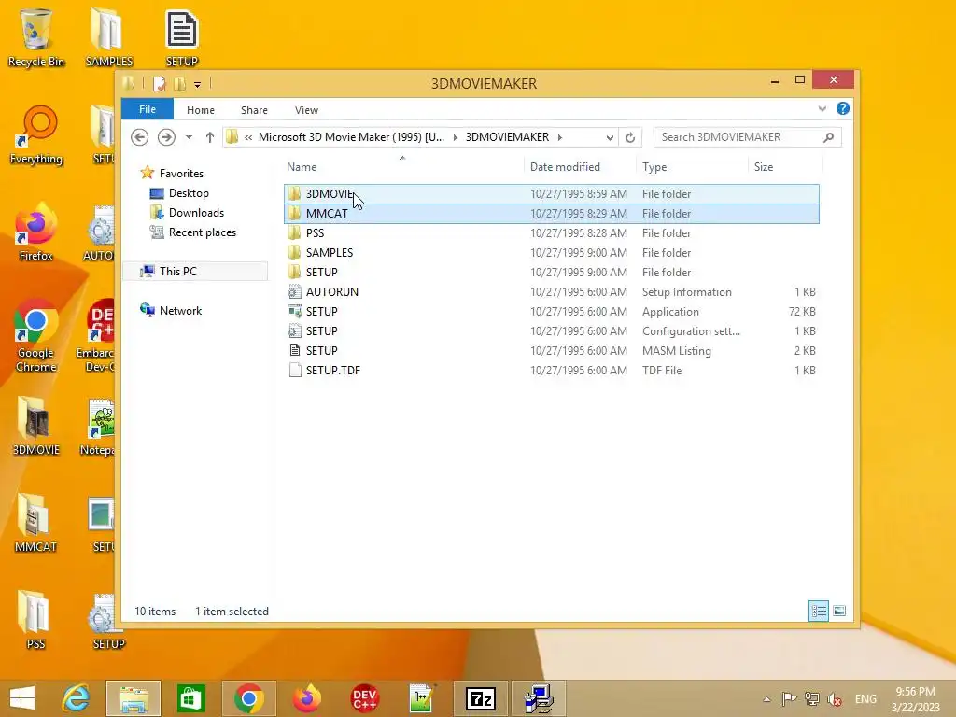Open the Share ribbon tab
Image resolution: width=956 pixels, height=717 pixels.
[254, 110]
